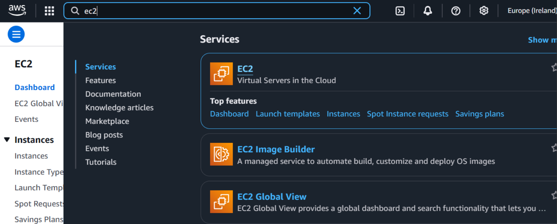Viewport: 557px width, 224px height.
Task: Open the notifications bell
Action: (x=428, y=11)
